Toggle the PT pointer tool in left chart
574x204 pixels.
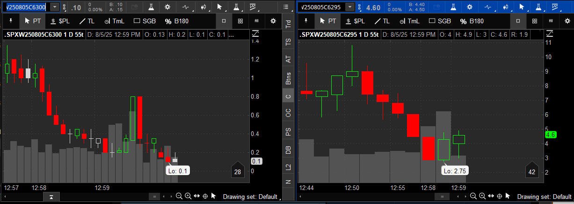(x=32, y=21)
